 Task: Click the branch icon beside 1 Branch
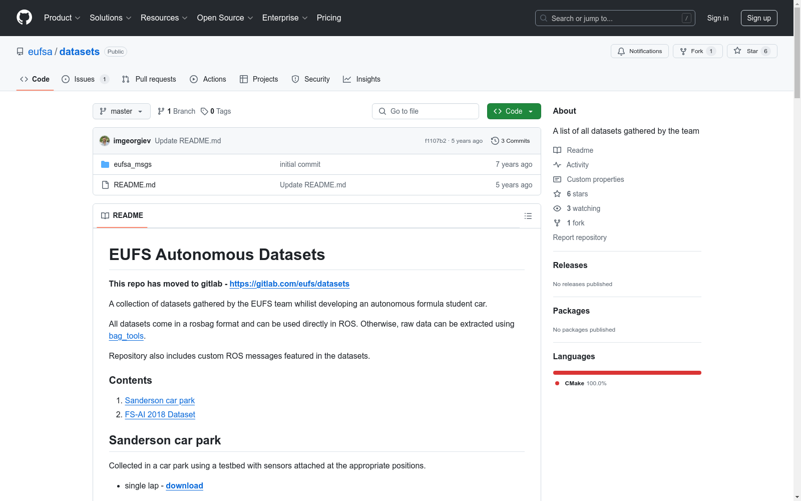pyautogui.click(x=161, y=111)
